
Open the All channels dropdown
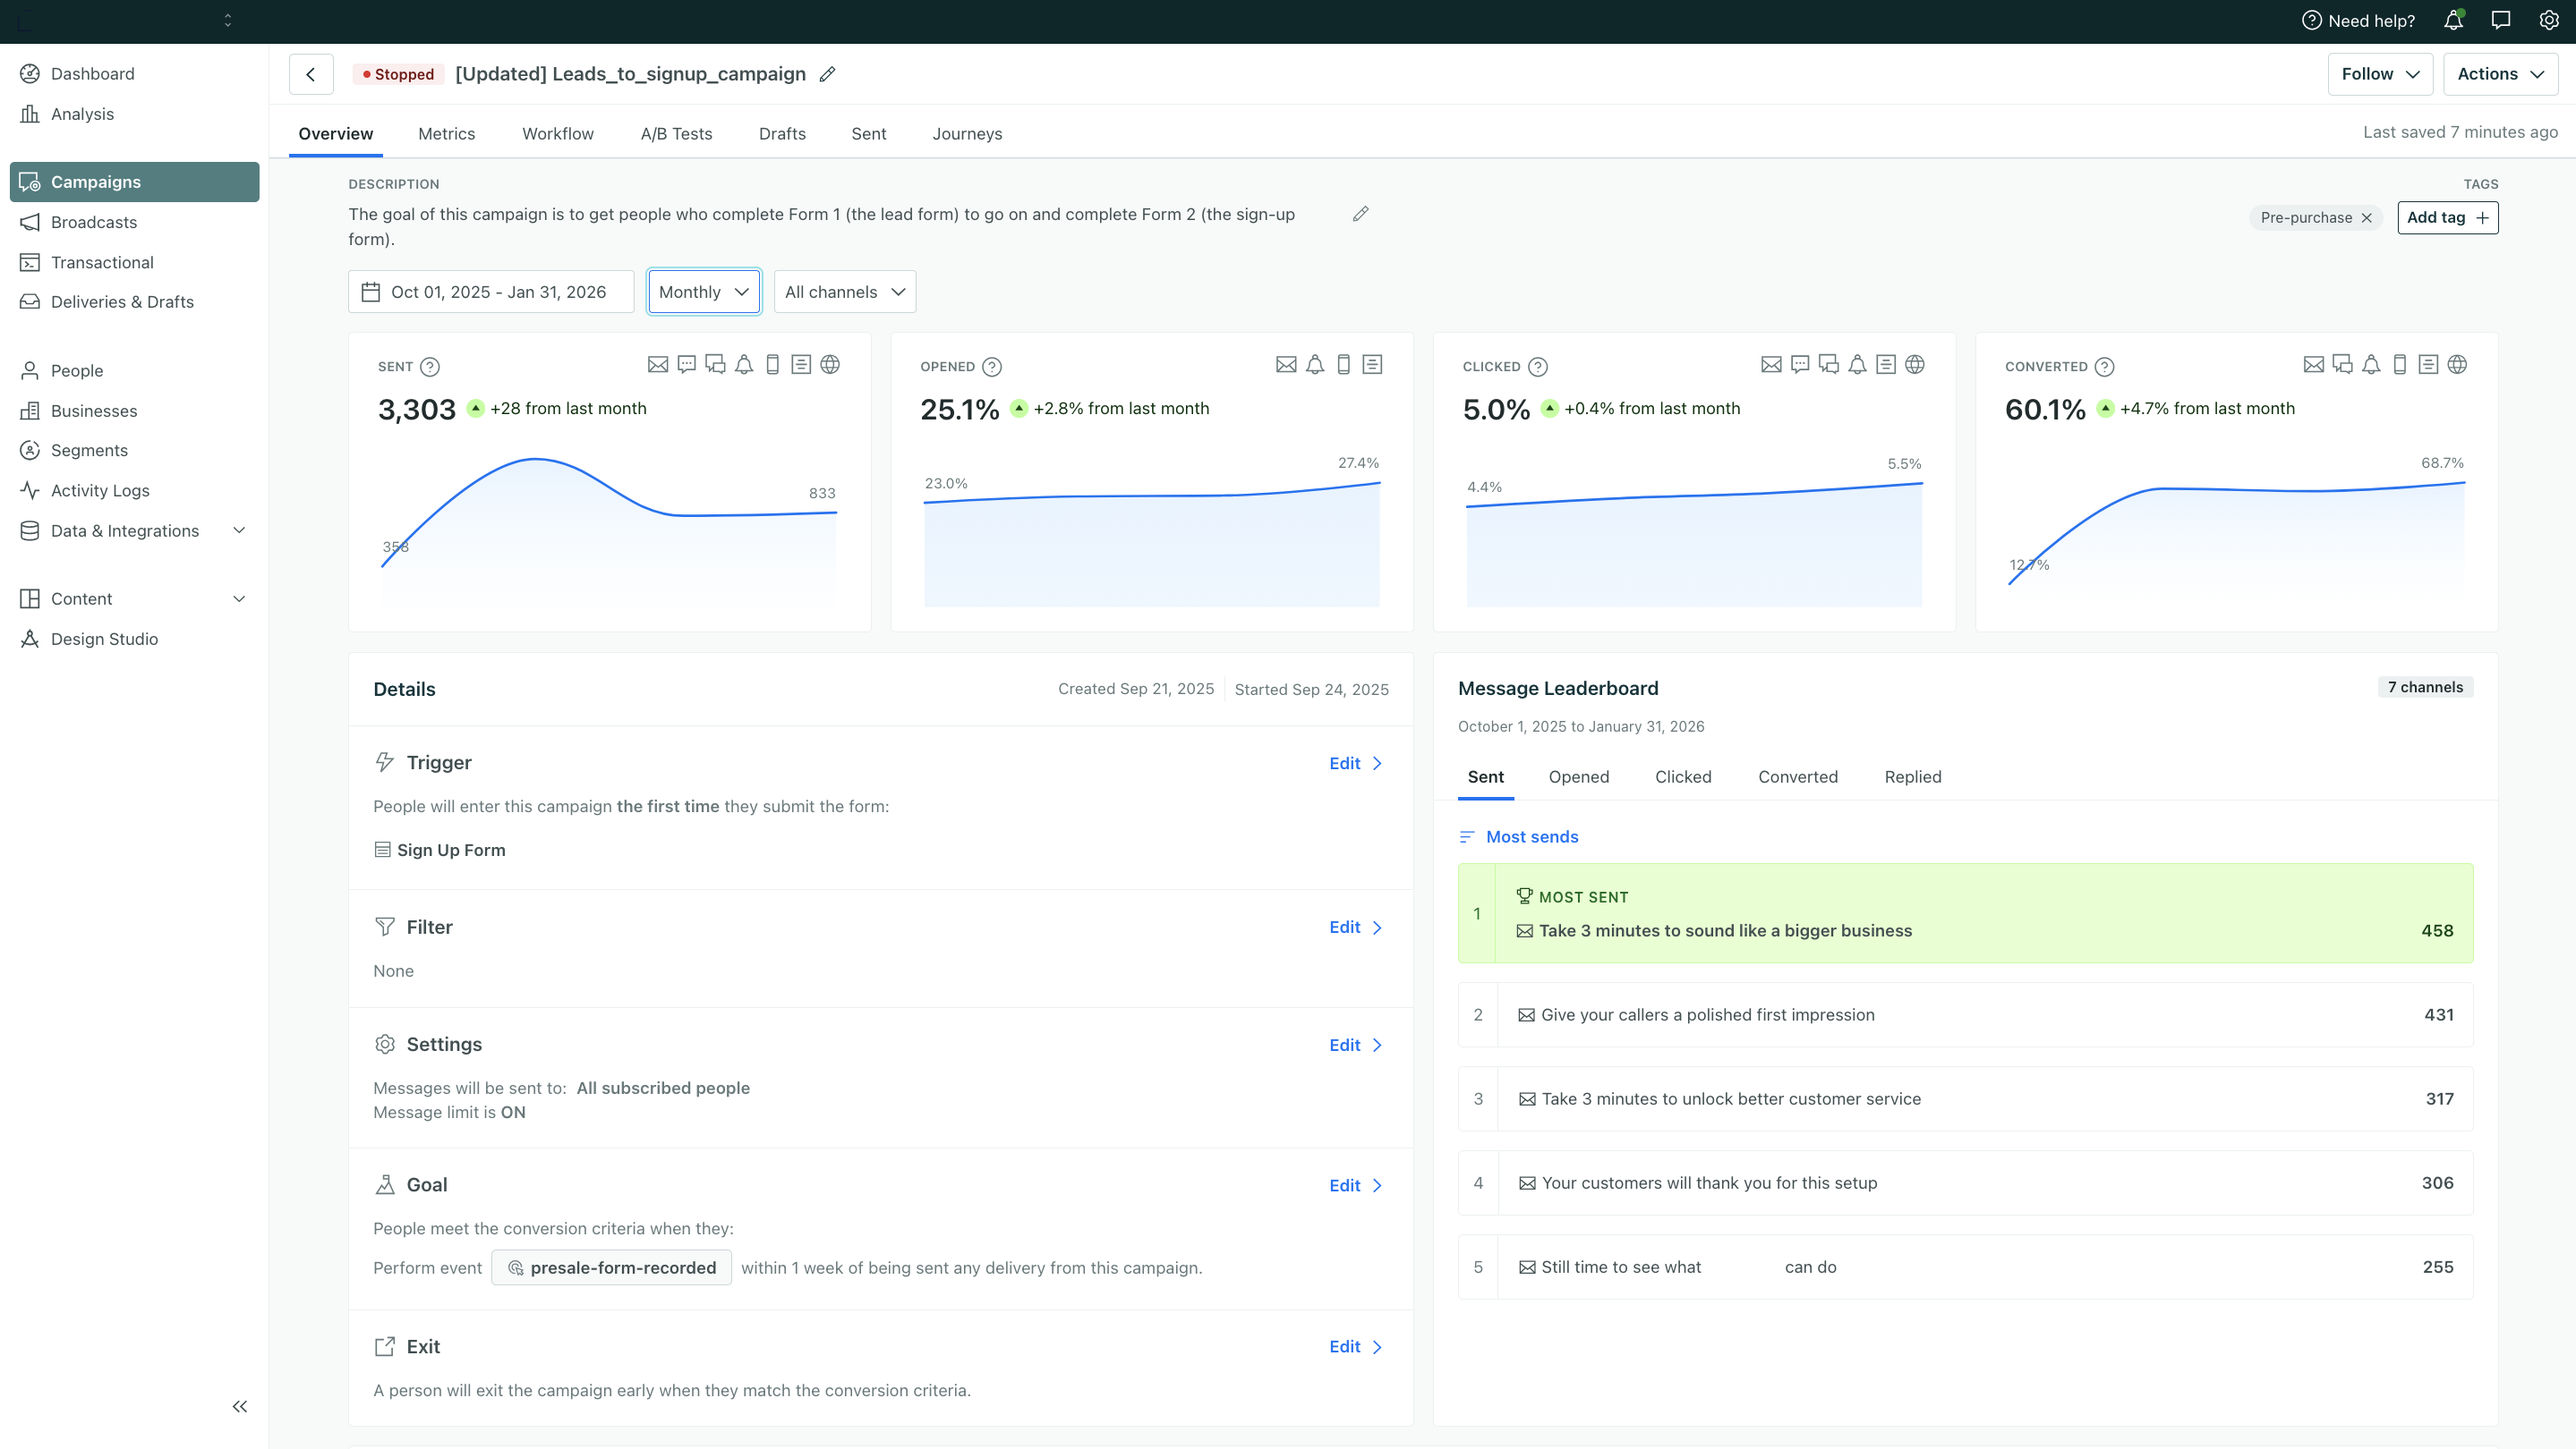[844, 291]
